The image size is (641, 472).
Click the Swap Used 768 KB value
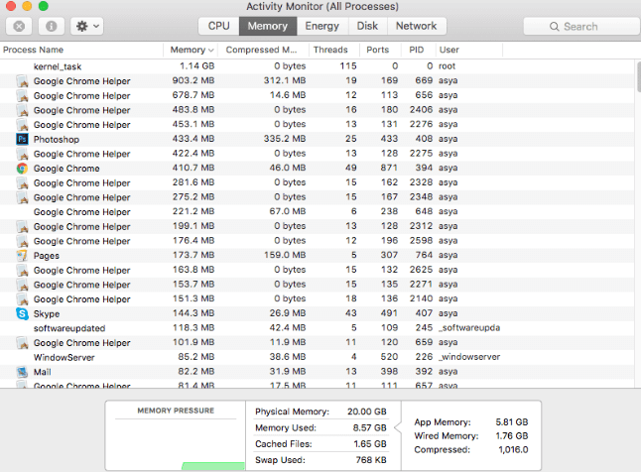[371, 460]
